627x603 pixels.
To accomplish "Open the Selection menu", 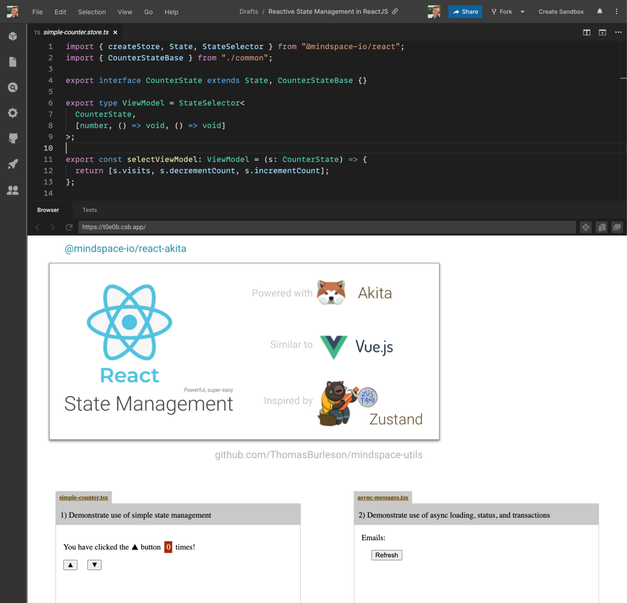I will pyautogui.click(x=92, y=12).
